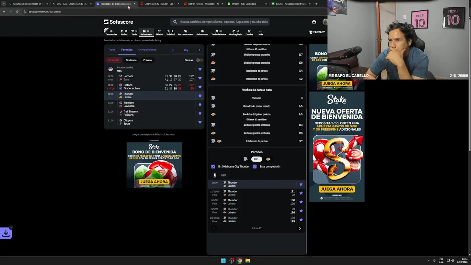Open the Hornets vs Suns final match

point(154,78)
